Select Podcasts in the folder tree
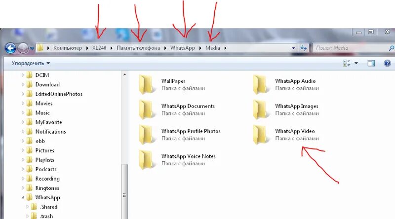The image size is (395, 219). (45, 169)
